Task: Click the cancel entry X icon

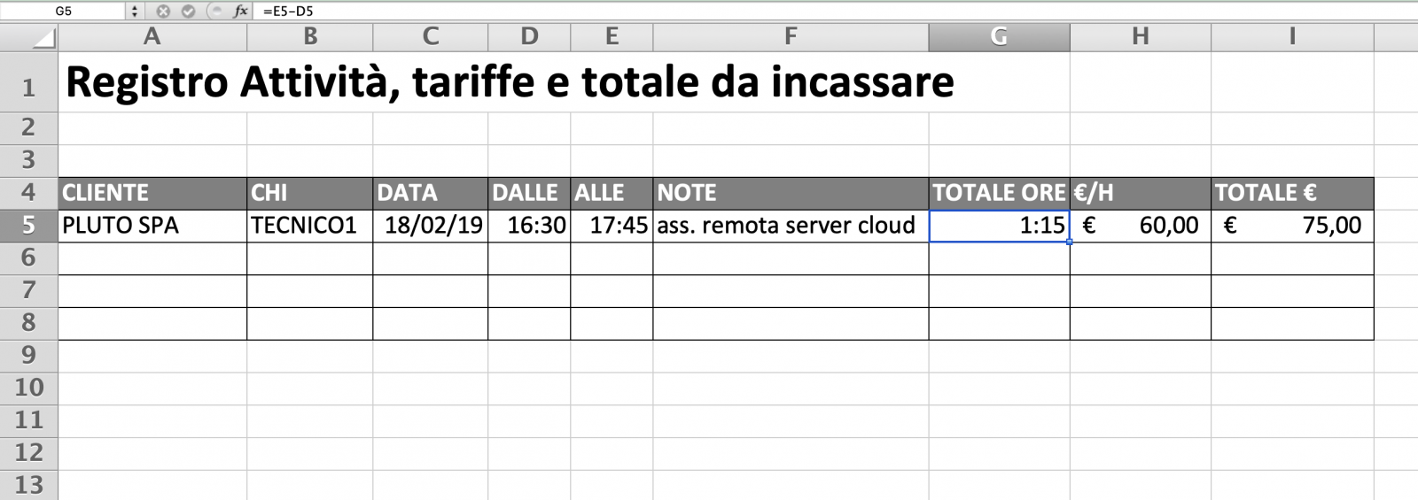Action: point(163,12)
